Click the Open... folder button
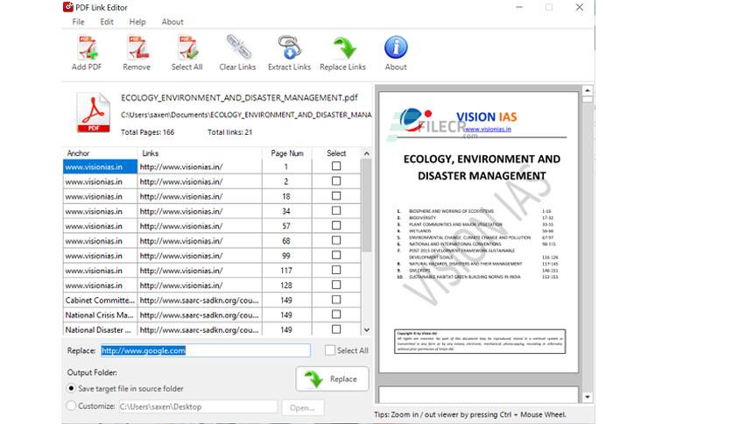Viewport: 732px width, 424px height. (x=302, y=407)
